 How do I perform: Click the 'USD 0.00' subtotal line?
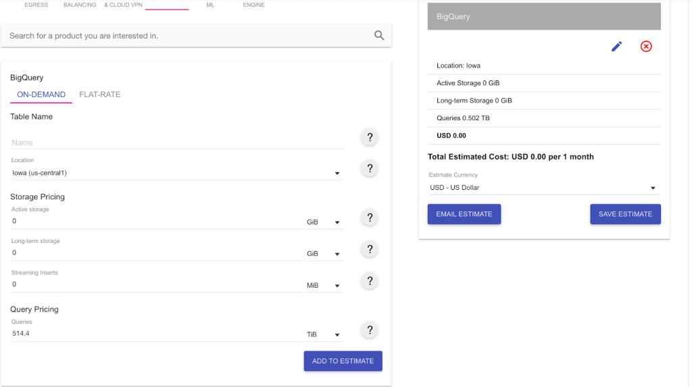544,136
